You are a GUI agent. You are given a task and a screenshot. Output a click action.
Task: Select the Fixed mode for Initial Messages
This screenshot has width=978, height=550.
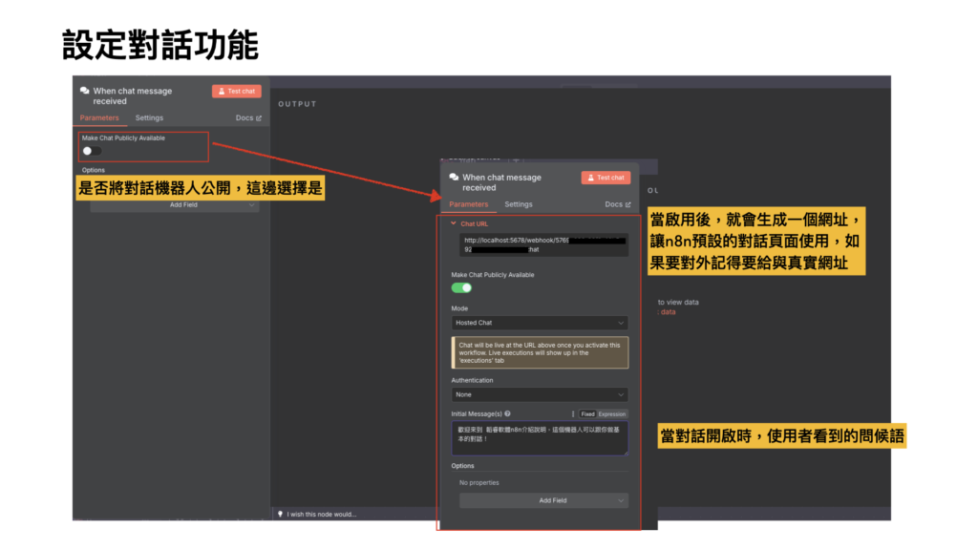pyautogui.click(x=587, y=414)
